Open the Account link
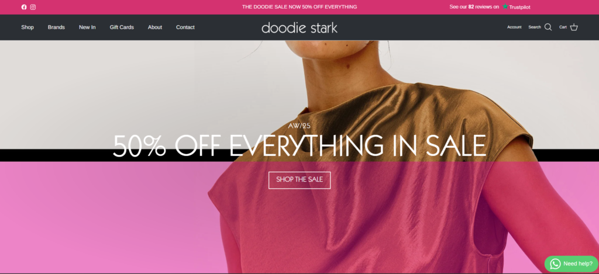This screenshot has height=274, width=599. coord(514,27)
